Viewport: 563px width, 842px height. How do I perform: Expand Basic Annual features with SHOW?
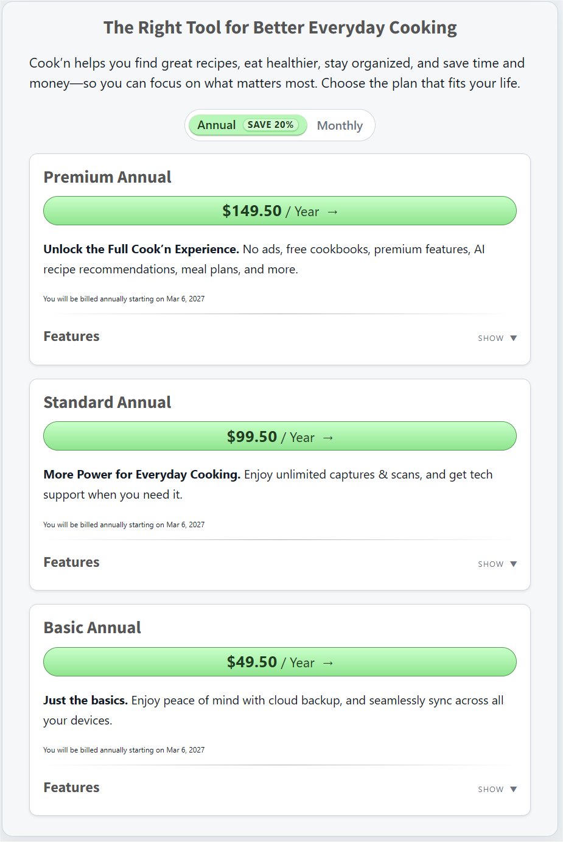(491, 790)
